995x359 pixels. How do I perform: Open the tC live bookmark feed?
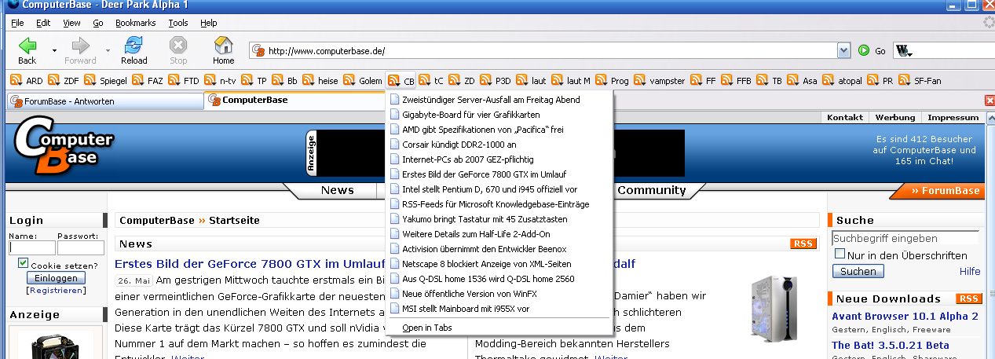tap(432, 80)
